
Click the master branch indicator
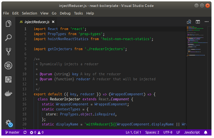tap(12, 132)
